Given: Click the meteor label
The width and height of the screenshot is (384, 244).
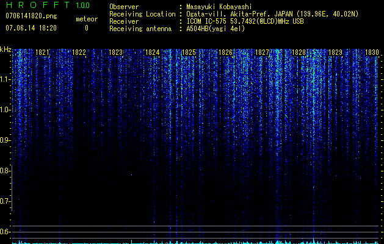Looking at the screenshot, I should (x=87, y=19).
